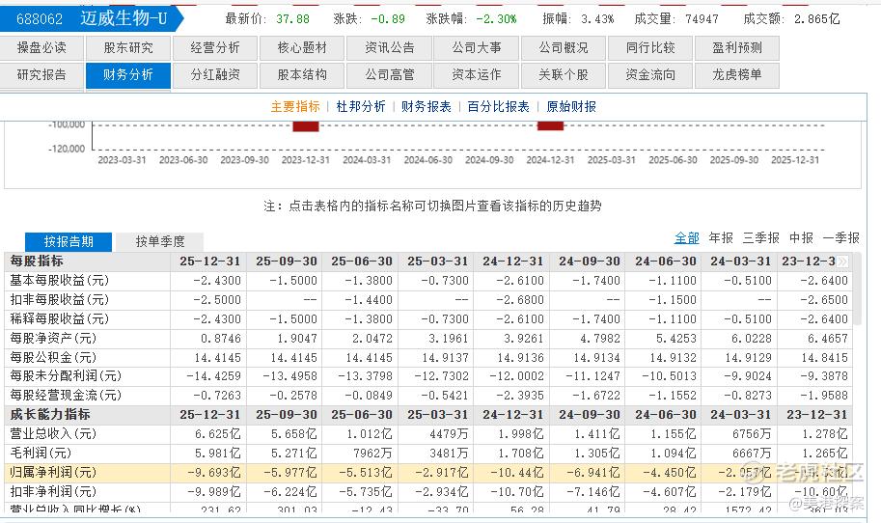This screenshot has width=881, height=523.
Task: Open the 经营分析 tab
Action: (x=215, y=47)
